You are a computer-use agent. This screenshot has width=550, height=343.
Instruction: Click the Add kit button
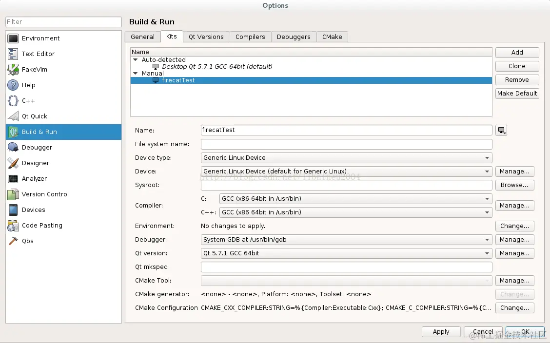pos(517,53)
